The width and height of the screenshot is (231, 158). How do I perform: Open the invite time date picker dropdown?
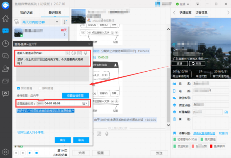tap(86, 103)
